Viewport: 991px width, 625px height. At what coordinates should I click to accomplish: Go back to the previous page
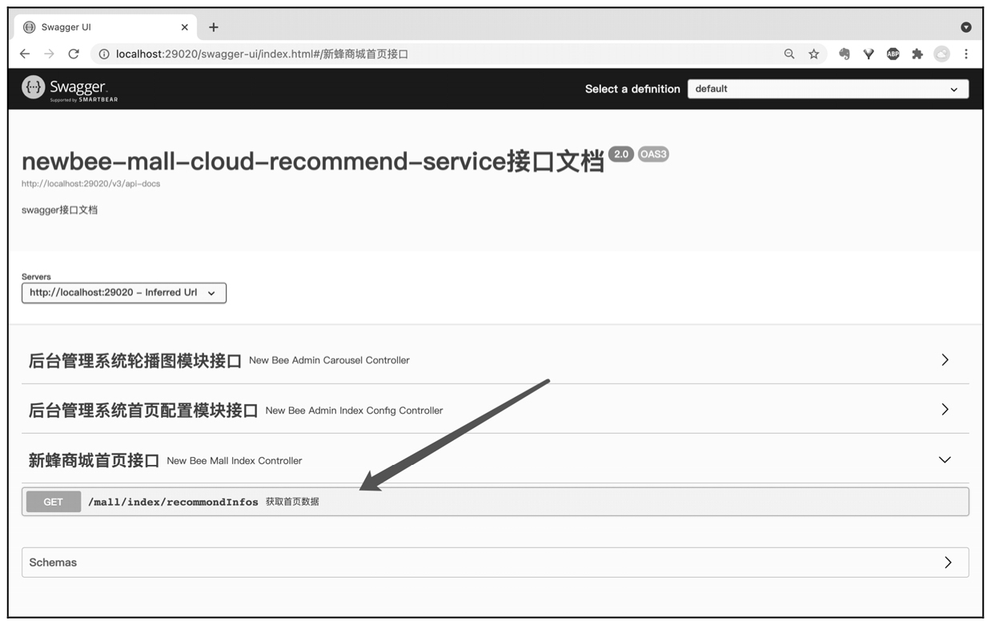click(x=25, y=54)
